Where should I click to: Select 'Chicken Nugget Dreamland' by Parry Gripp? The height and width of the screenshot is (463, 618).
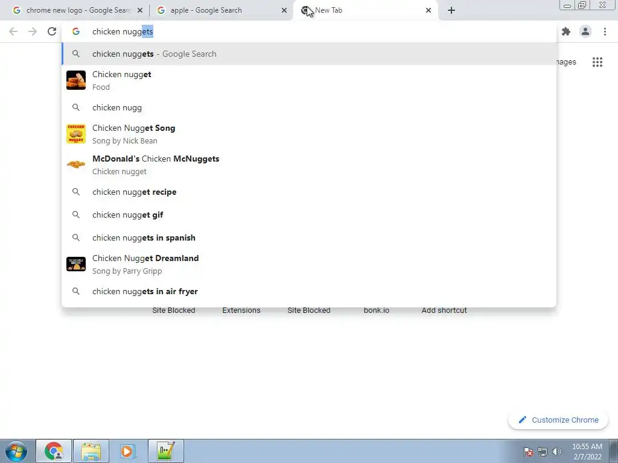[x=309, y=264]
